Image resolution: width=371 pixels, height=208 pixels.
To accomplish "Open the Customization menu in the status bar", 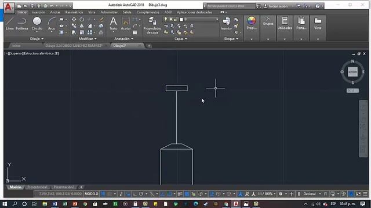I will (365, 194).
